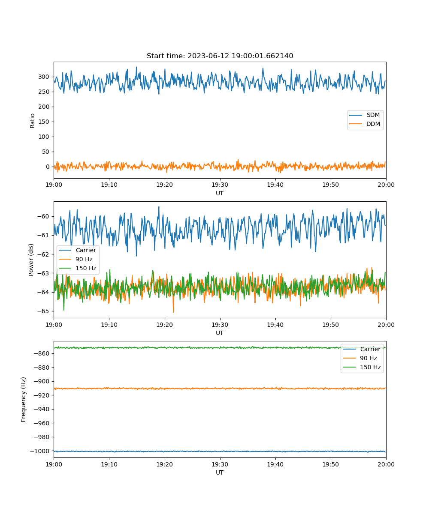The width and height of the screenshot is (429, 514).
Task: Click the 19:30 tick below the Ratio plot
Action: [220, 185]
